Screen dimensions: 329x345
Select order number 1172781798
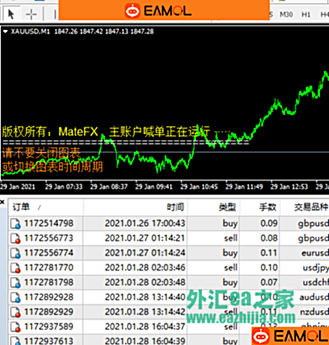(49, 282)
